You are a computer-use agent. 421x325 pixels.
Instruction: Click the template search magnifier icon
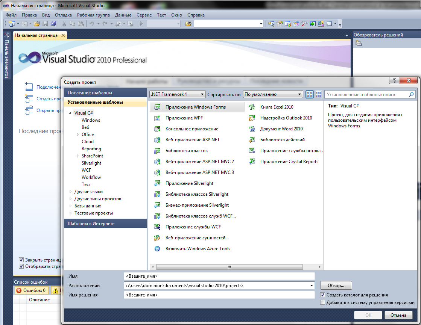click(x=411, y=94)
